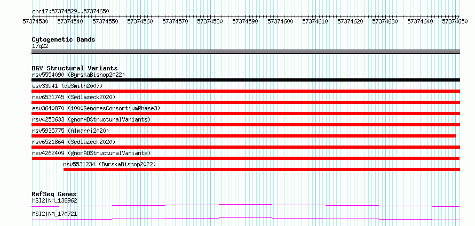Click the 57374590 ruler coordinate
This screenshot has height=226, width=475.
(245, 21)
